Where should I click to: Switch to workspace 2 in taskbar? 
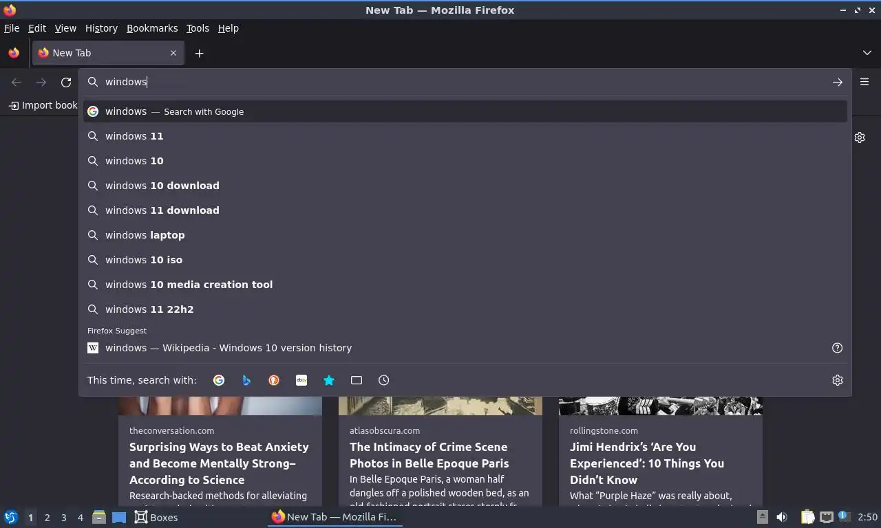pyautogui.click(x=47, y=518)
